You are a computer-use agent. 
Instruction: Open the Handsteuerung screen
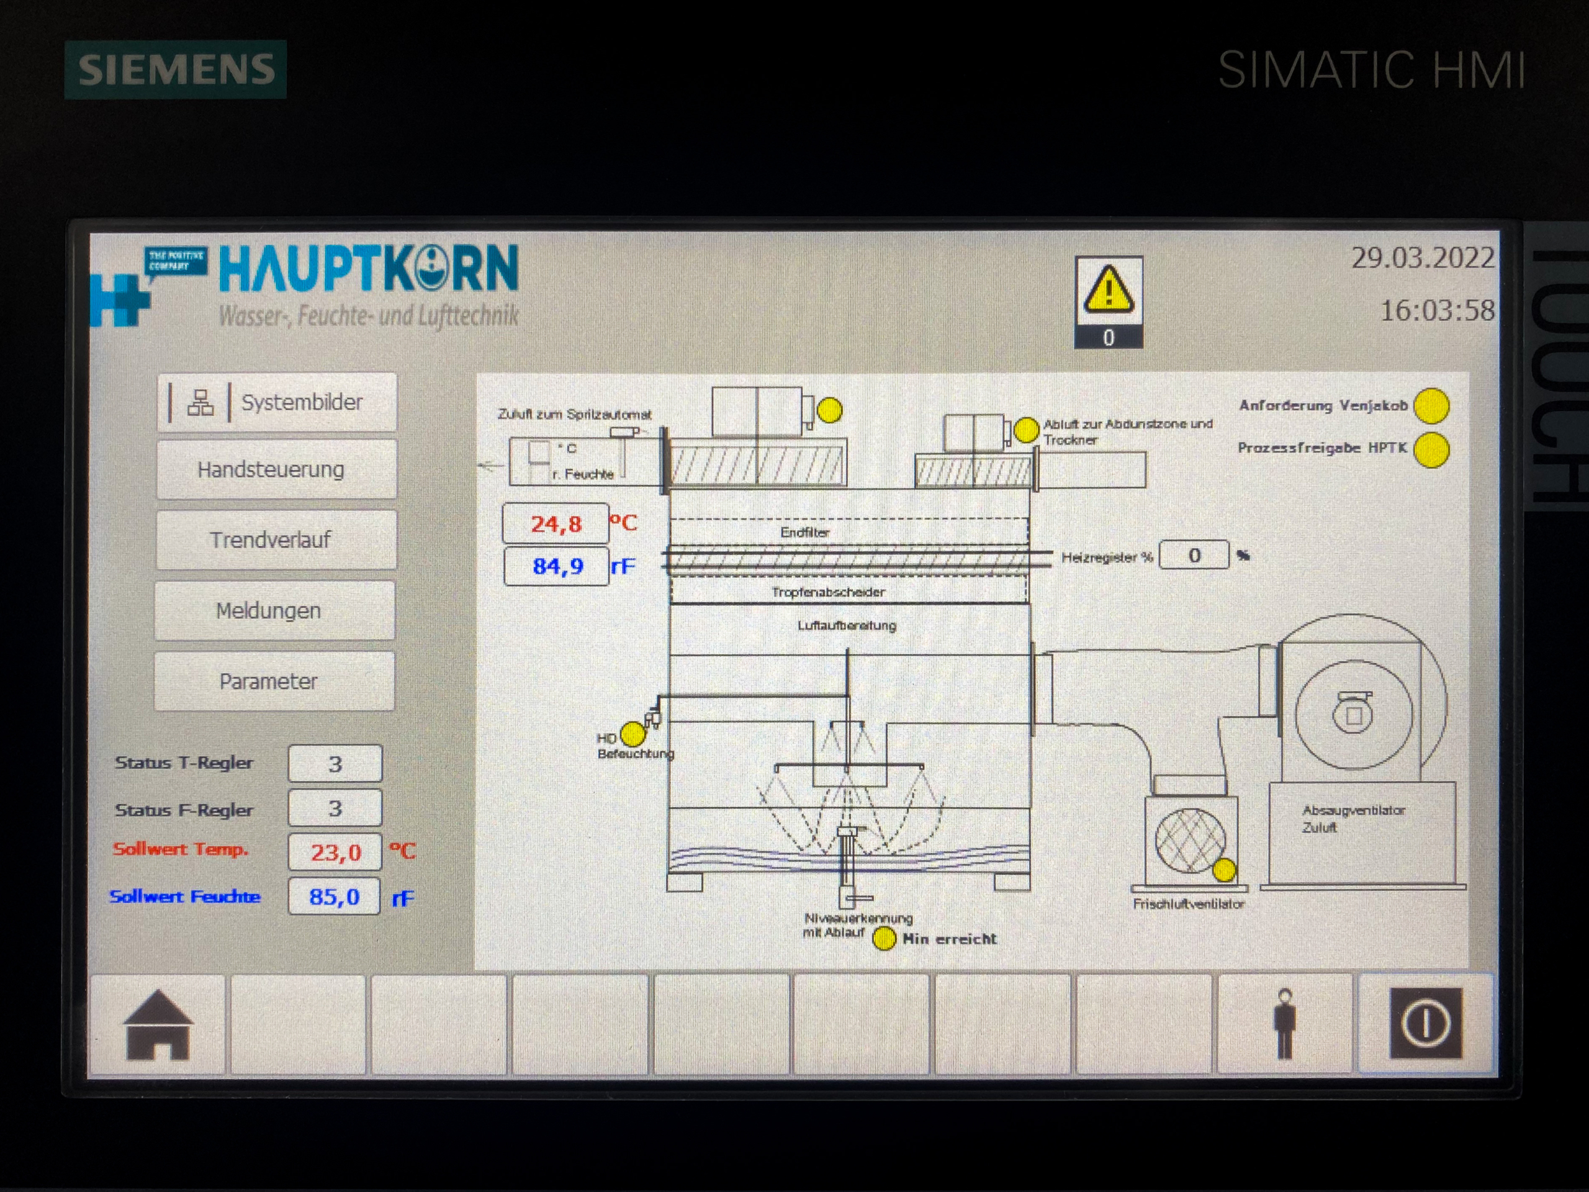(276, 470)
